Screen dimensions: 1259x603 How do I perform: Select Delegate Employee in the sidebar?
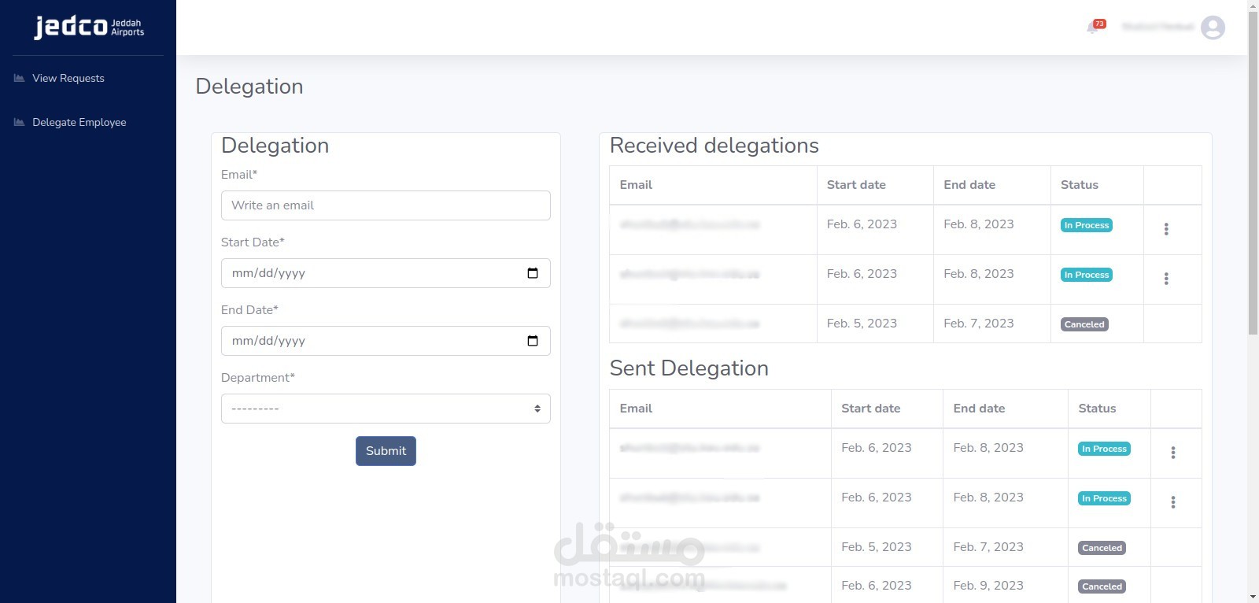(x=79, y=122)
